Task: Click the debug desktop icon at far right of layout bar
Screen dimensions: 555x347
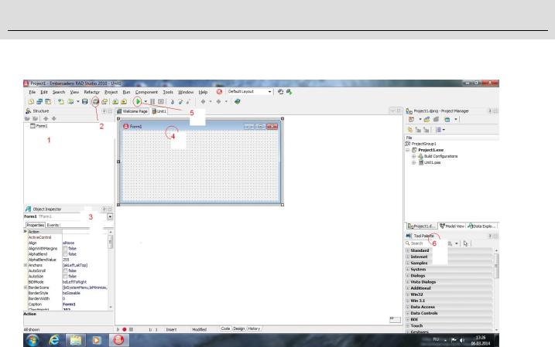Action: point(289,92)
